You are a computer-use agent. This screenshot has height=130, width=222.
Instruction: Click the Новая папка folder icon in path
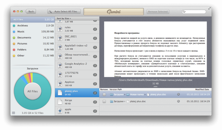(x=128, y=94)
